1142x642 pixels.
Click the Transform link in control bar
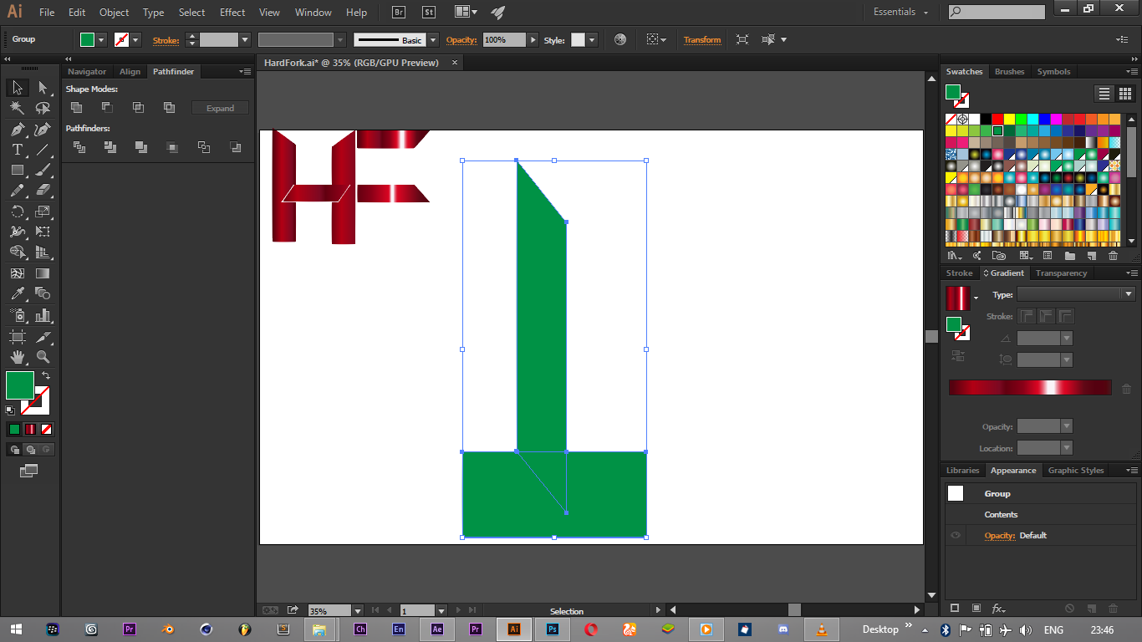702,40
